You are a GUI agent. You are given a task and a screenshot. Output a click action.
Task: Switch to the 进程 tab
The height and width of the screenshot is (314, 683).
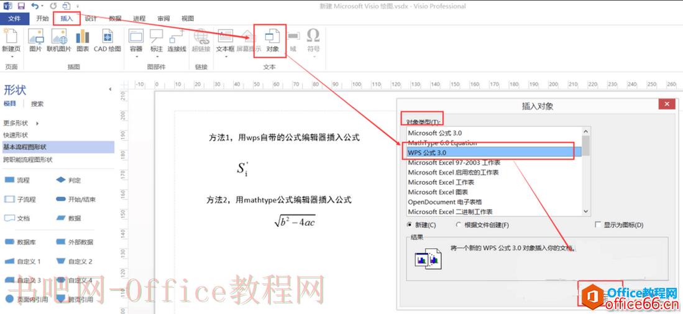139,19
